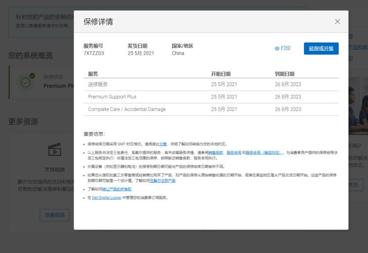Viewport: 368px width, 253px height.
Task: Click the 支持视频 card title
Action: click(55, 170)
